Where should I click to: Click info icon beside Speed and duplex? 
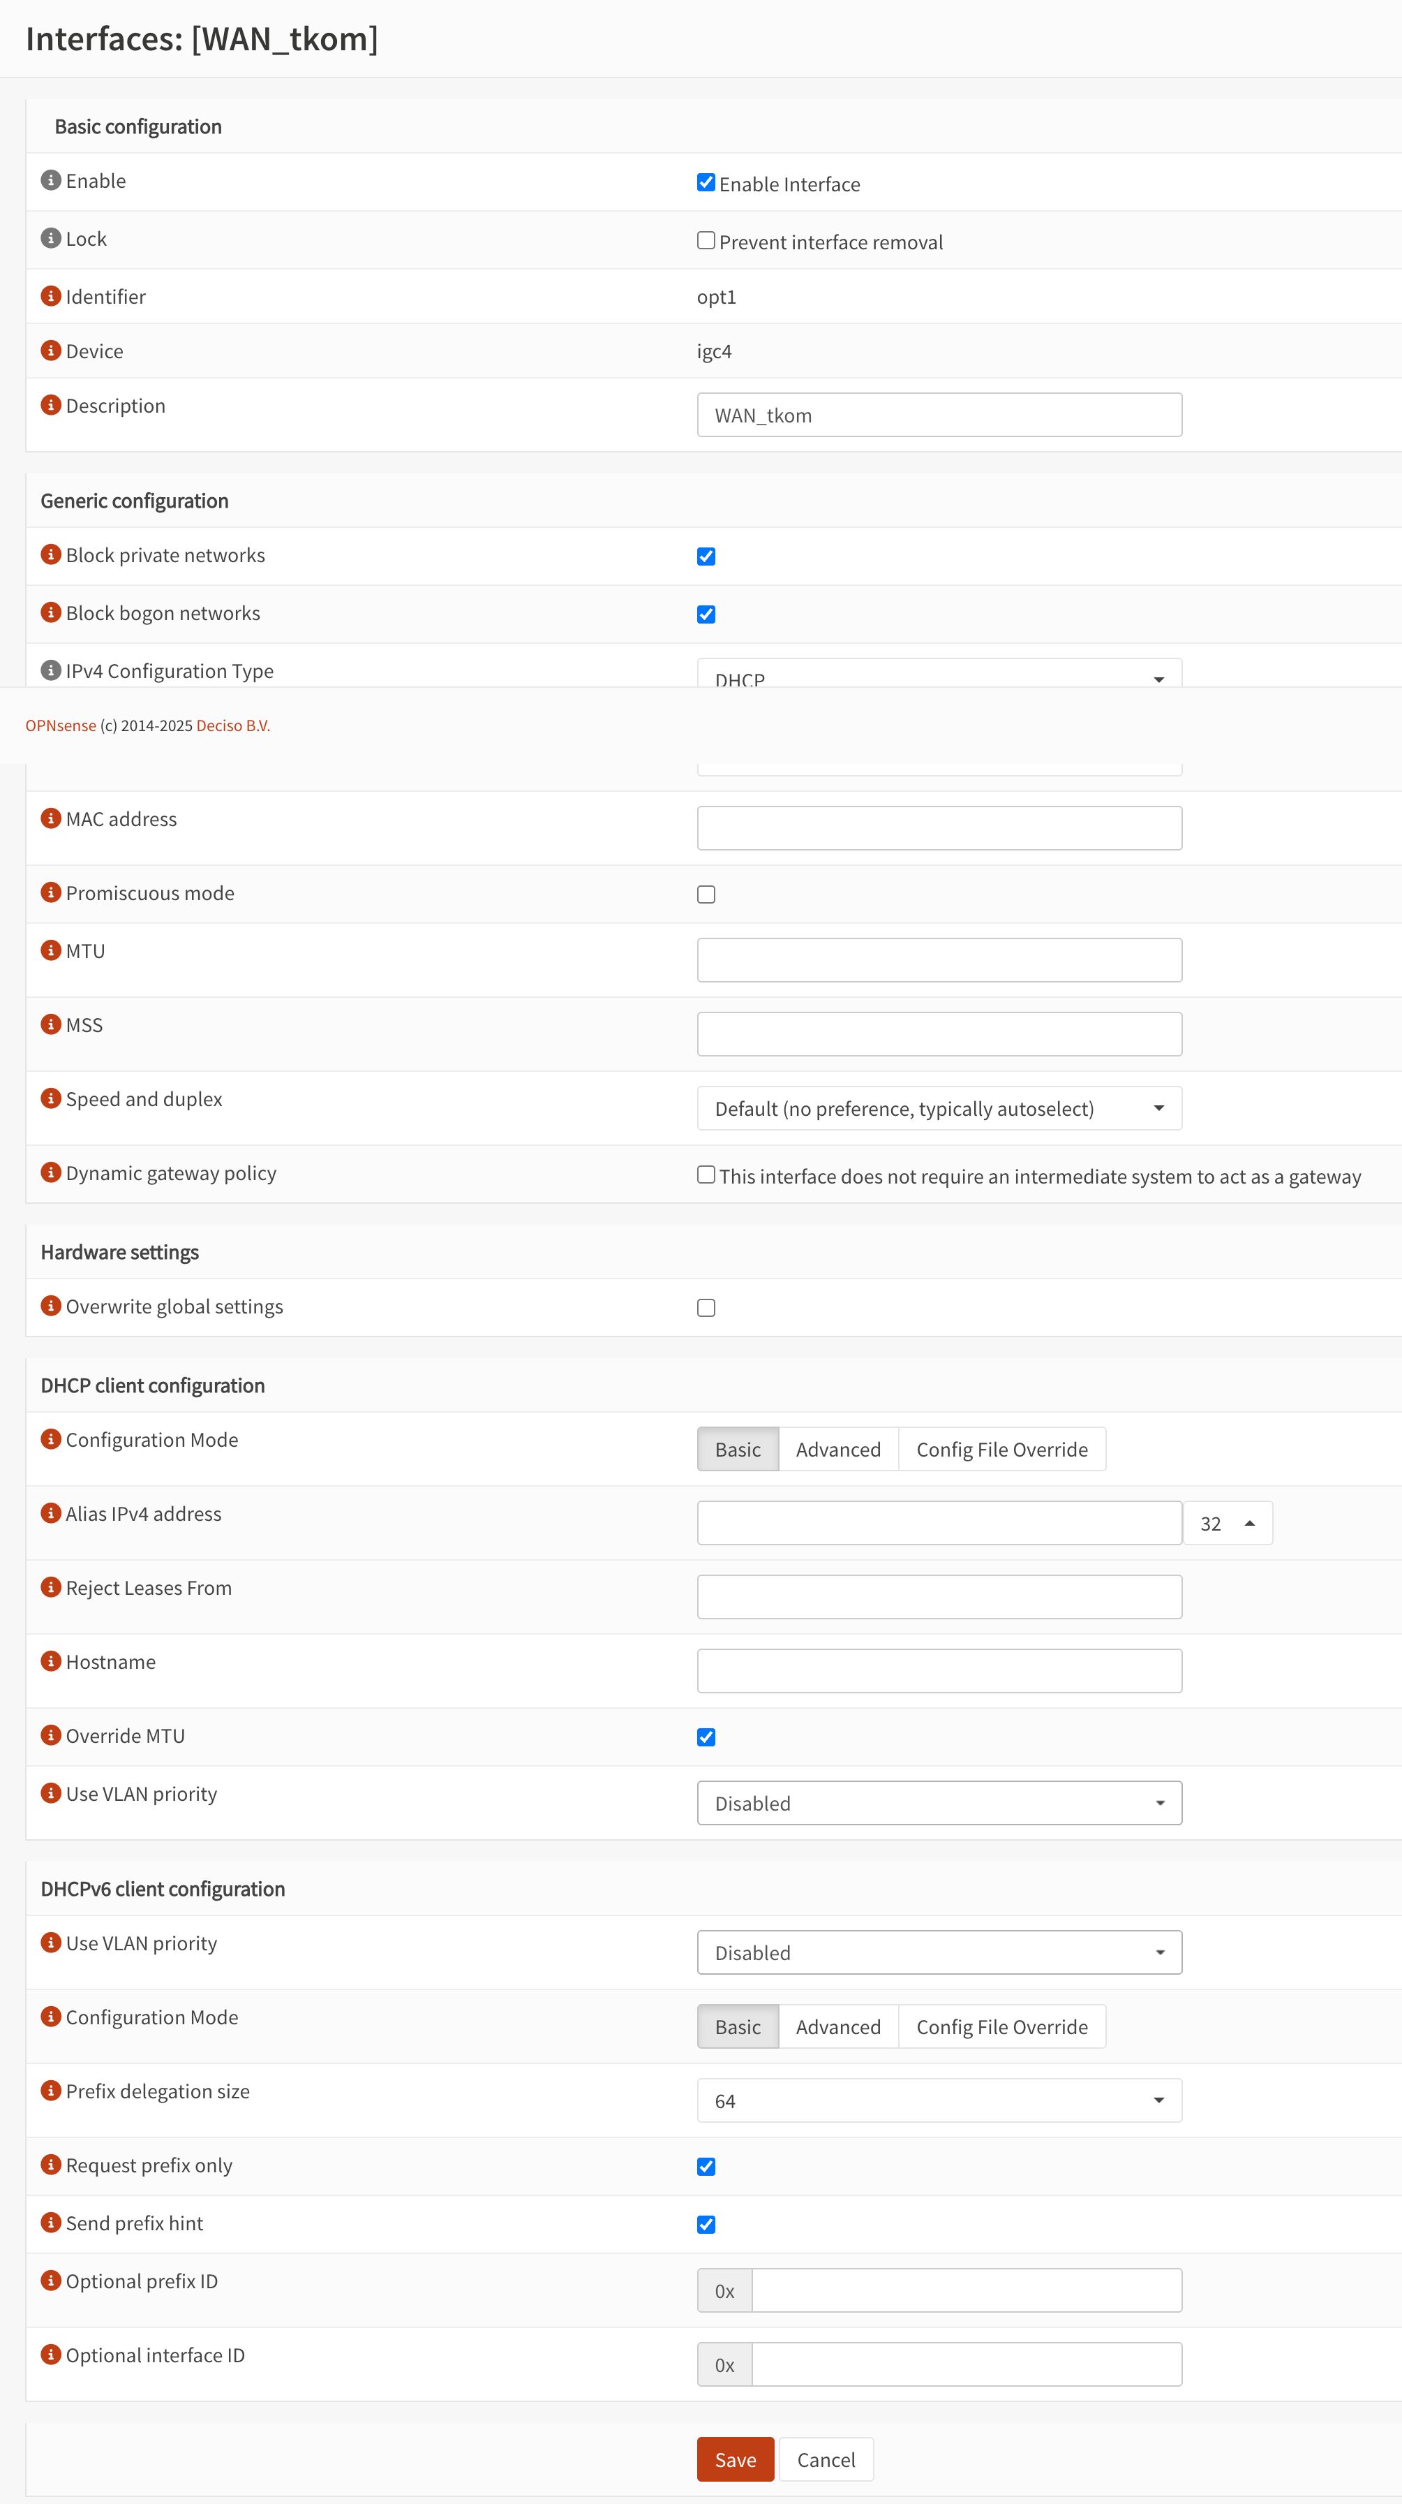click(x=50, y=1098)
